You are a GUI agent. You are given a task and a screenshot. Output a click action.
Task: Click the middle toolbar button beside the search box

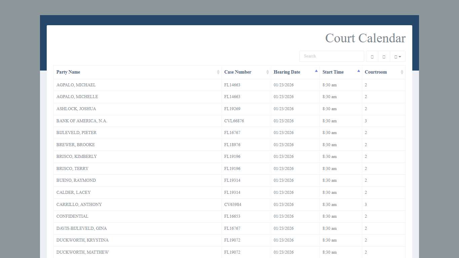point(384,56)
